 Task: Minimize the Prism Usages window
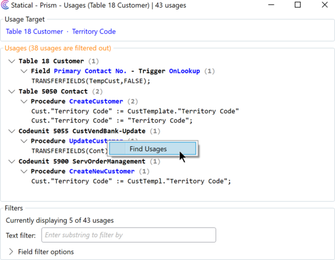(271, 5)
